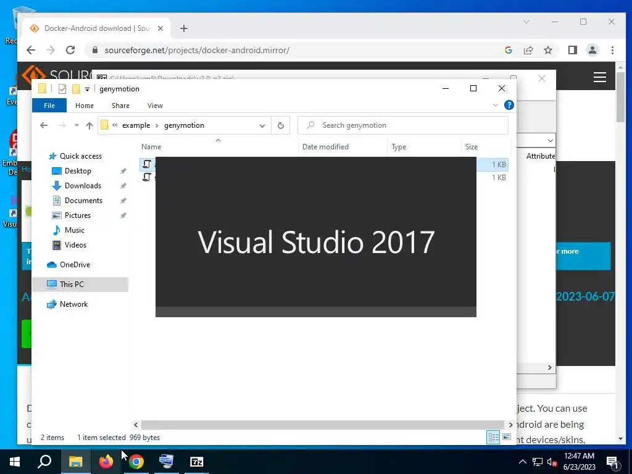632x474 pixels.
Task: Click Explorer horizontal scrollbar left arrow
Action: point(136,425)
